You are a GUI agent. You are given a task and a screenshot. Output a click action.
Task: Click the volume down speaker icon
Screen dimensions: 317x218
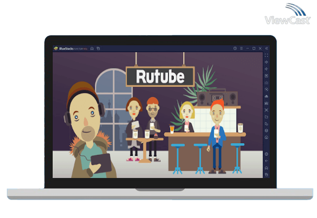point(266,69)
